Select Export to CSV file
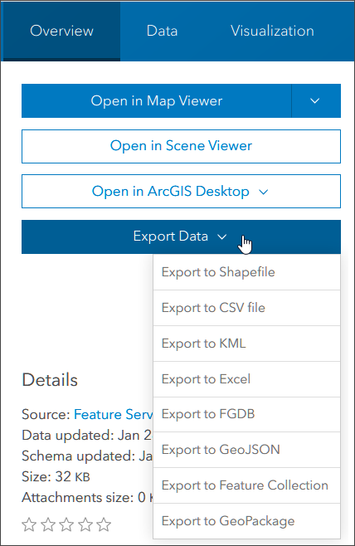The image size is (355, 546). (247, 308)
